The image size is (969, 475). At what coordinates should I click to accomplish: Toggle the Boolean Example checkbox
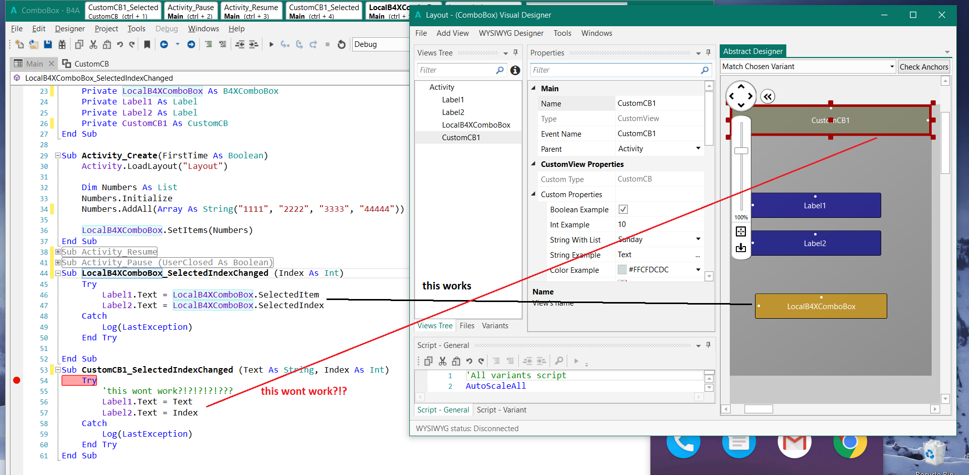tap(623, 209)
